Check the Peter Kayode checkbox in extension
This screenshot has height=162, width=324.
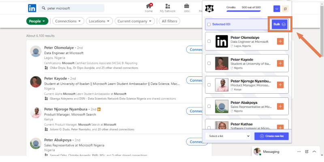(209, 63)
